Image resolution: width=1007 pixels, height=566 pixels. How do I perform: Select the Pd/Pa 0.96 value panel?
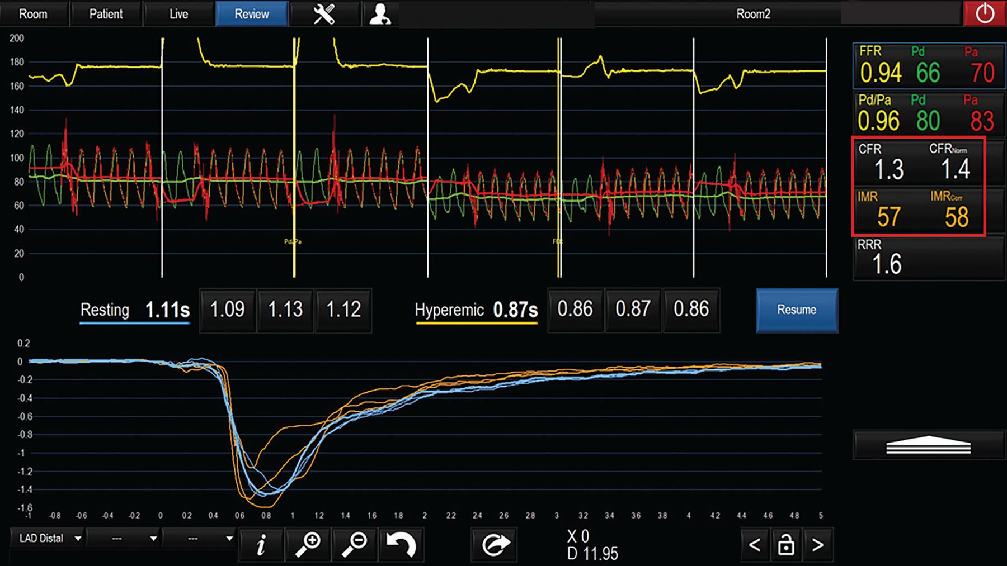click(929, 113)
